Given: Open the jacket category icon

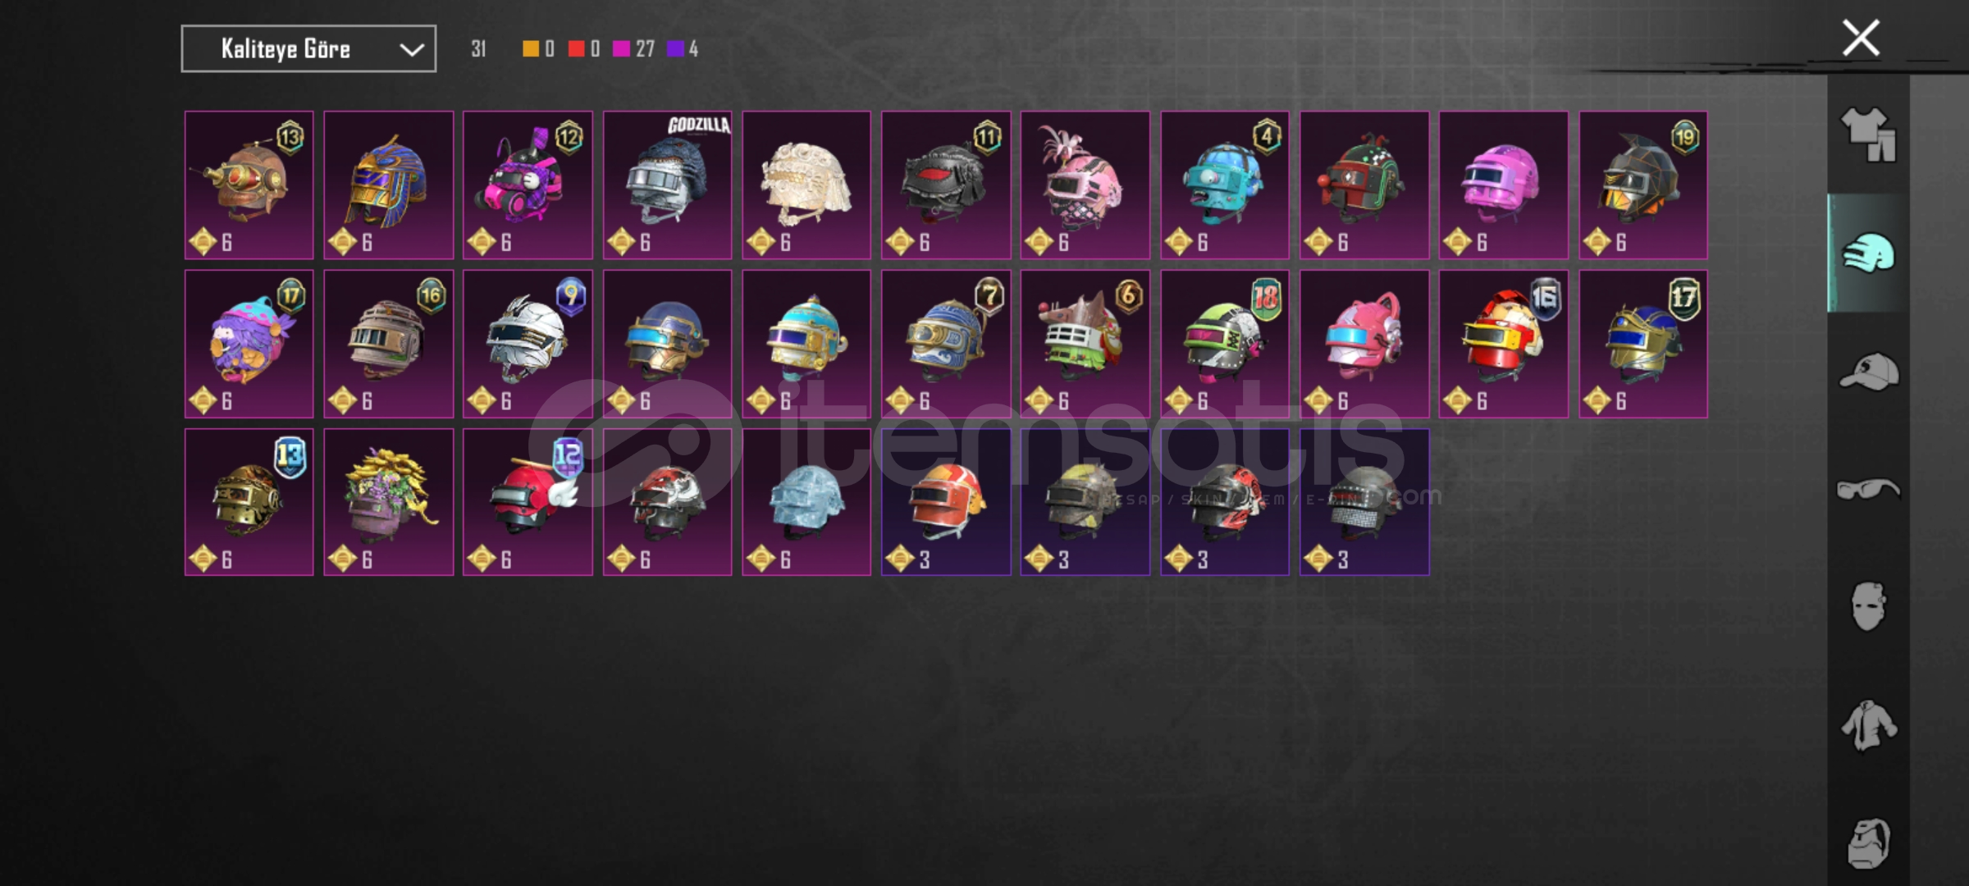Looking at the screenshot, I should tap(1869, 725).
